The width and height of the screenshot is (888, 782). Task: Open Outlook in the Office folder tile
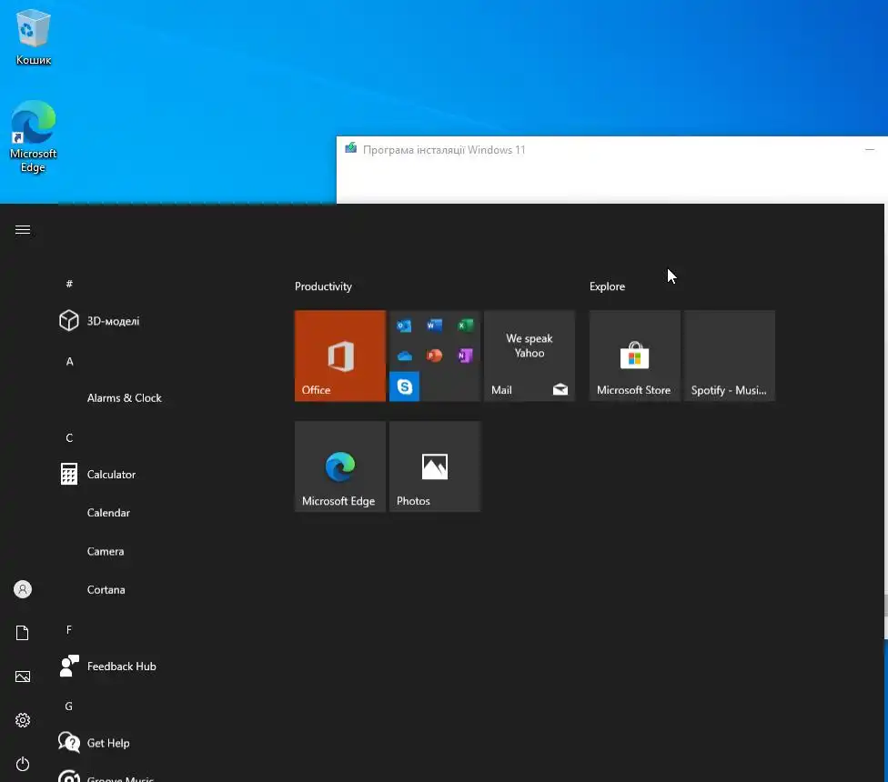[404, 326]
